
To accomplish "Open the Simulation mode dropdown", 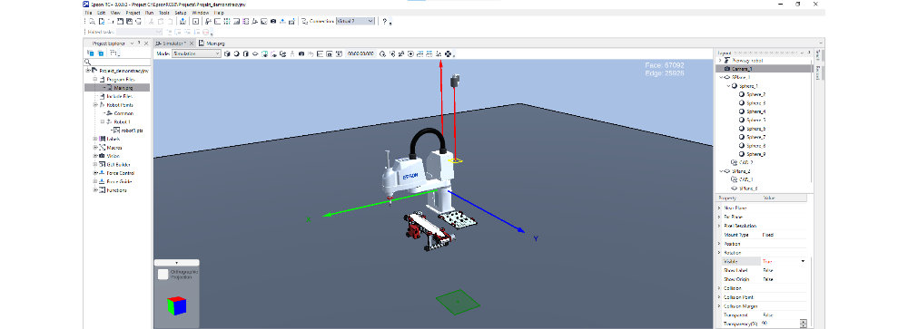I will tap(197, 53).
